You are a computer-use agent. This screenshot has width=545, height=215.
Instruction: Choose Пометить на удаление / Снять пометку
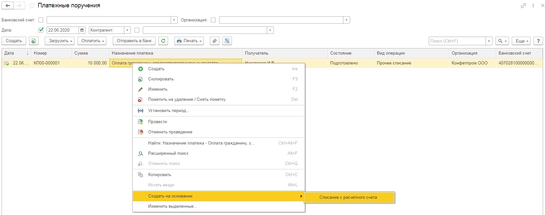click(219, 100)
